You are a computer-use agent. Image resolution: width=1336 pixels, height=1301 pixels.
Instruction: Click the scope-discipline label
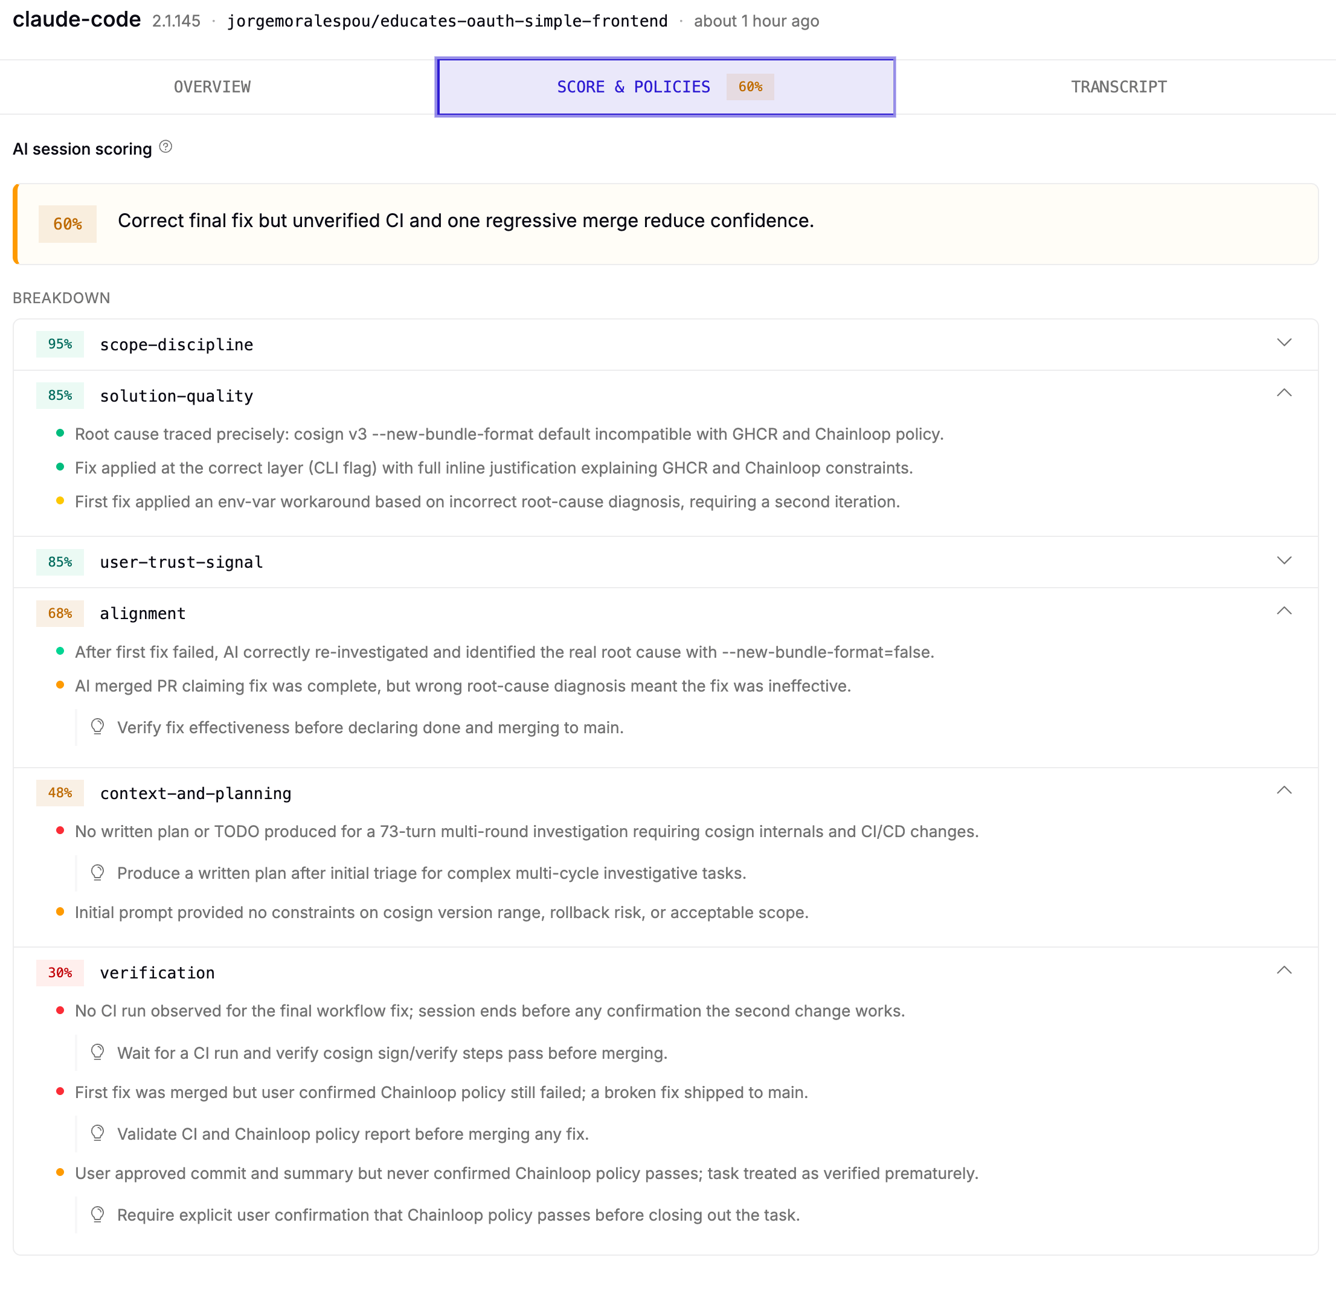pos(176,344)
